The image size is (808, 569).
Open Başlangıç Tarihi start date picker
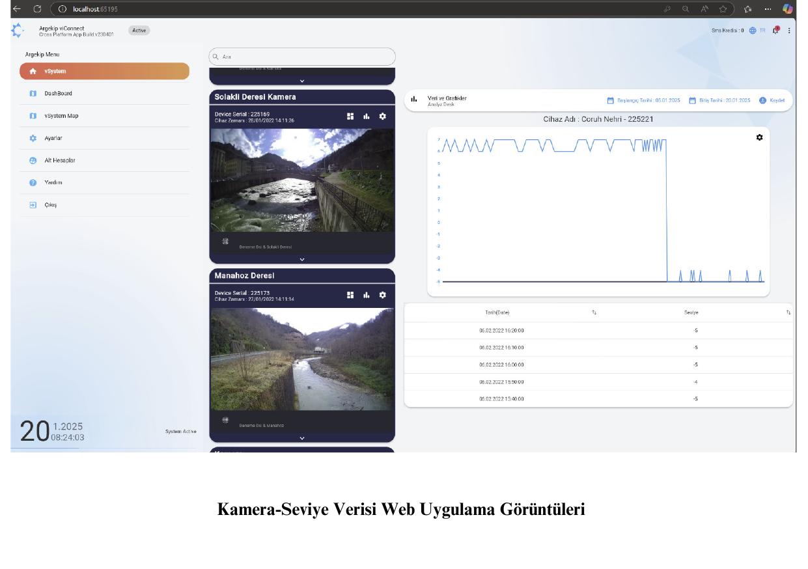point(643,100)
